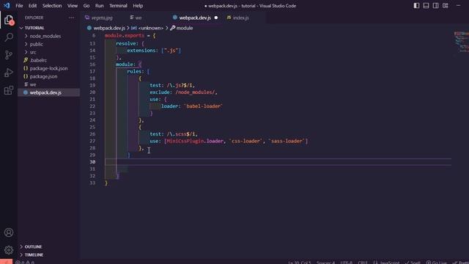Toggle the bottom panel layout button
This screenshot has width=469, height=264.
(x=426, y=5)
